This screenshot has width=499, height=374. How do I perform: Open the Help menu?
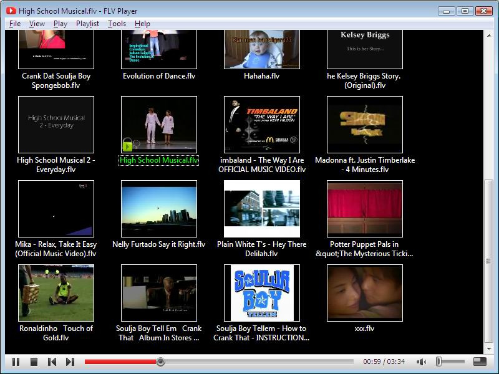coord(142,24)
